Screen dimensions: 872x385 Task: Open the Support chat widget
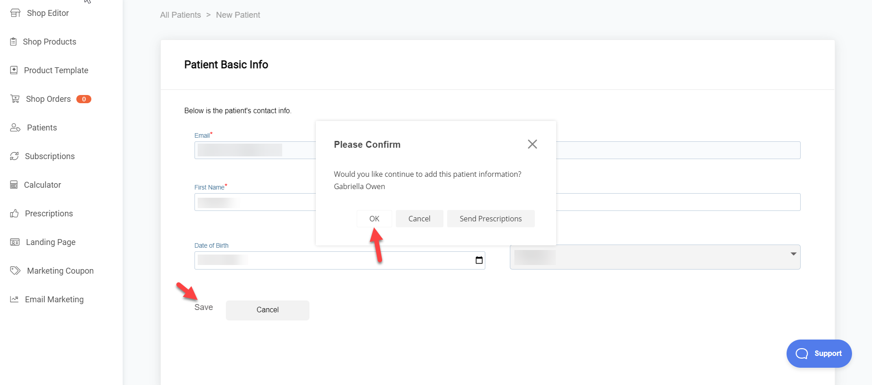pos(819,354)
